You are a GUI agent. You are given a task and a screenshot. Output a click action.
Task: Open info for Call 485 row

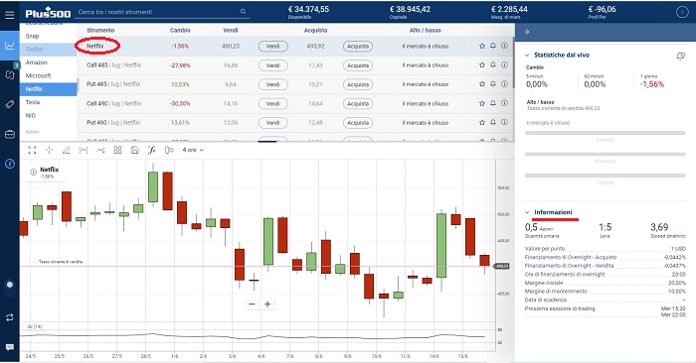coord(504,65)
